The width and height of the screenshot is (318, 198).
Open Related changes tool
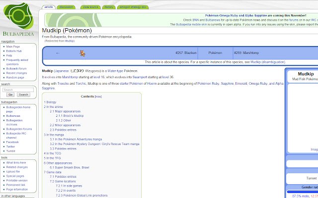click(x=17, y=167)
